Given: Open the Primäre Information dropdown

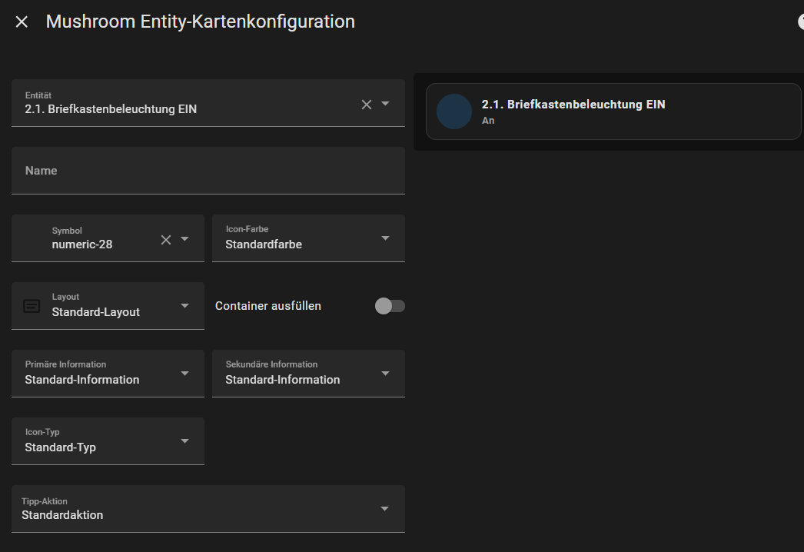Looking at the screenshot, I should point(108,374).
